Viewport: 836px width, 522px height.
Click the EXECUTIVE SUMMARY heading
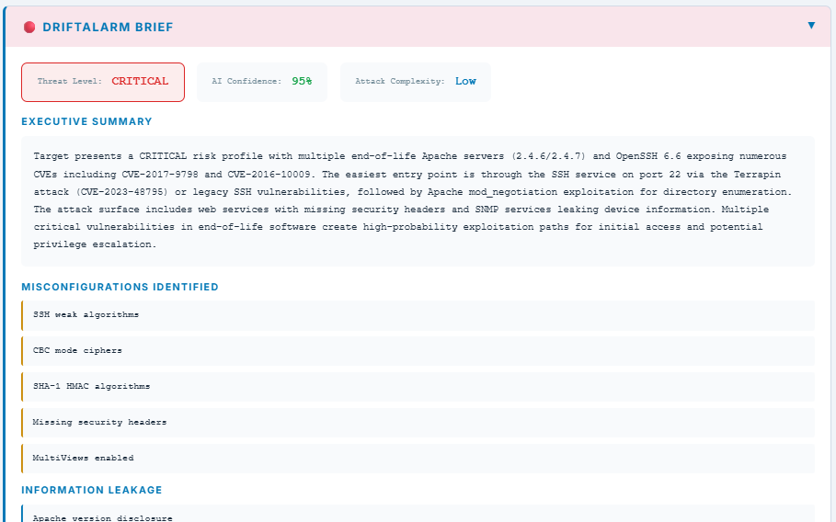[x=86, y=121]
